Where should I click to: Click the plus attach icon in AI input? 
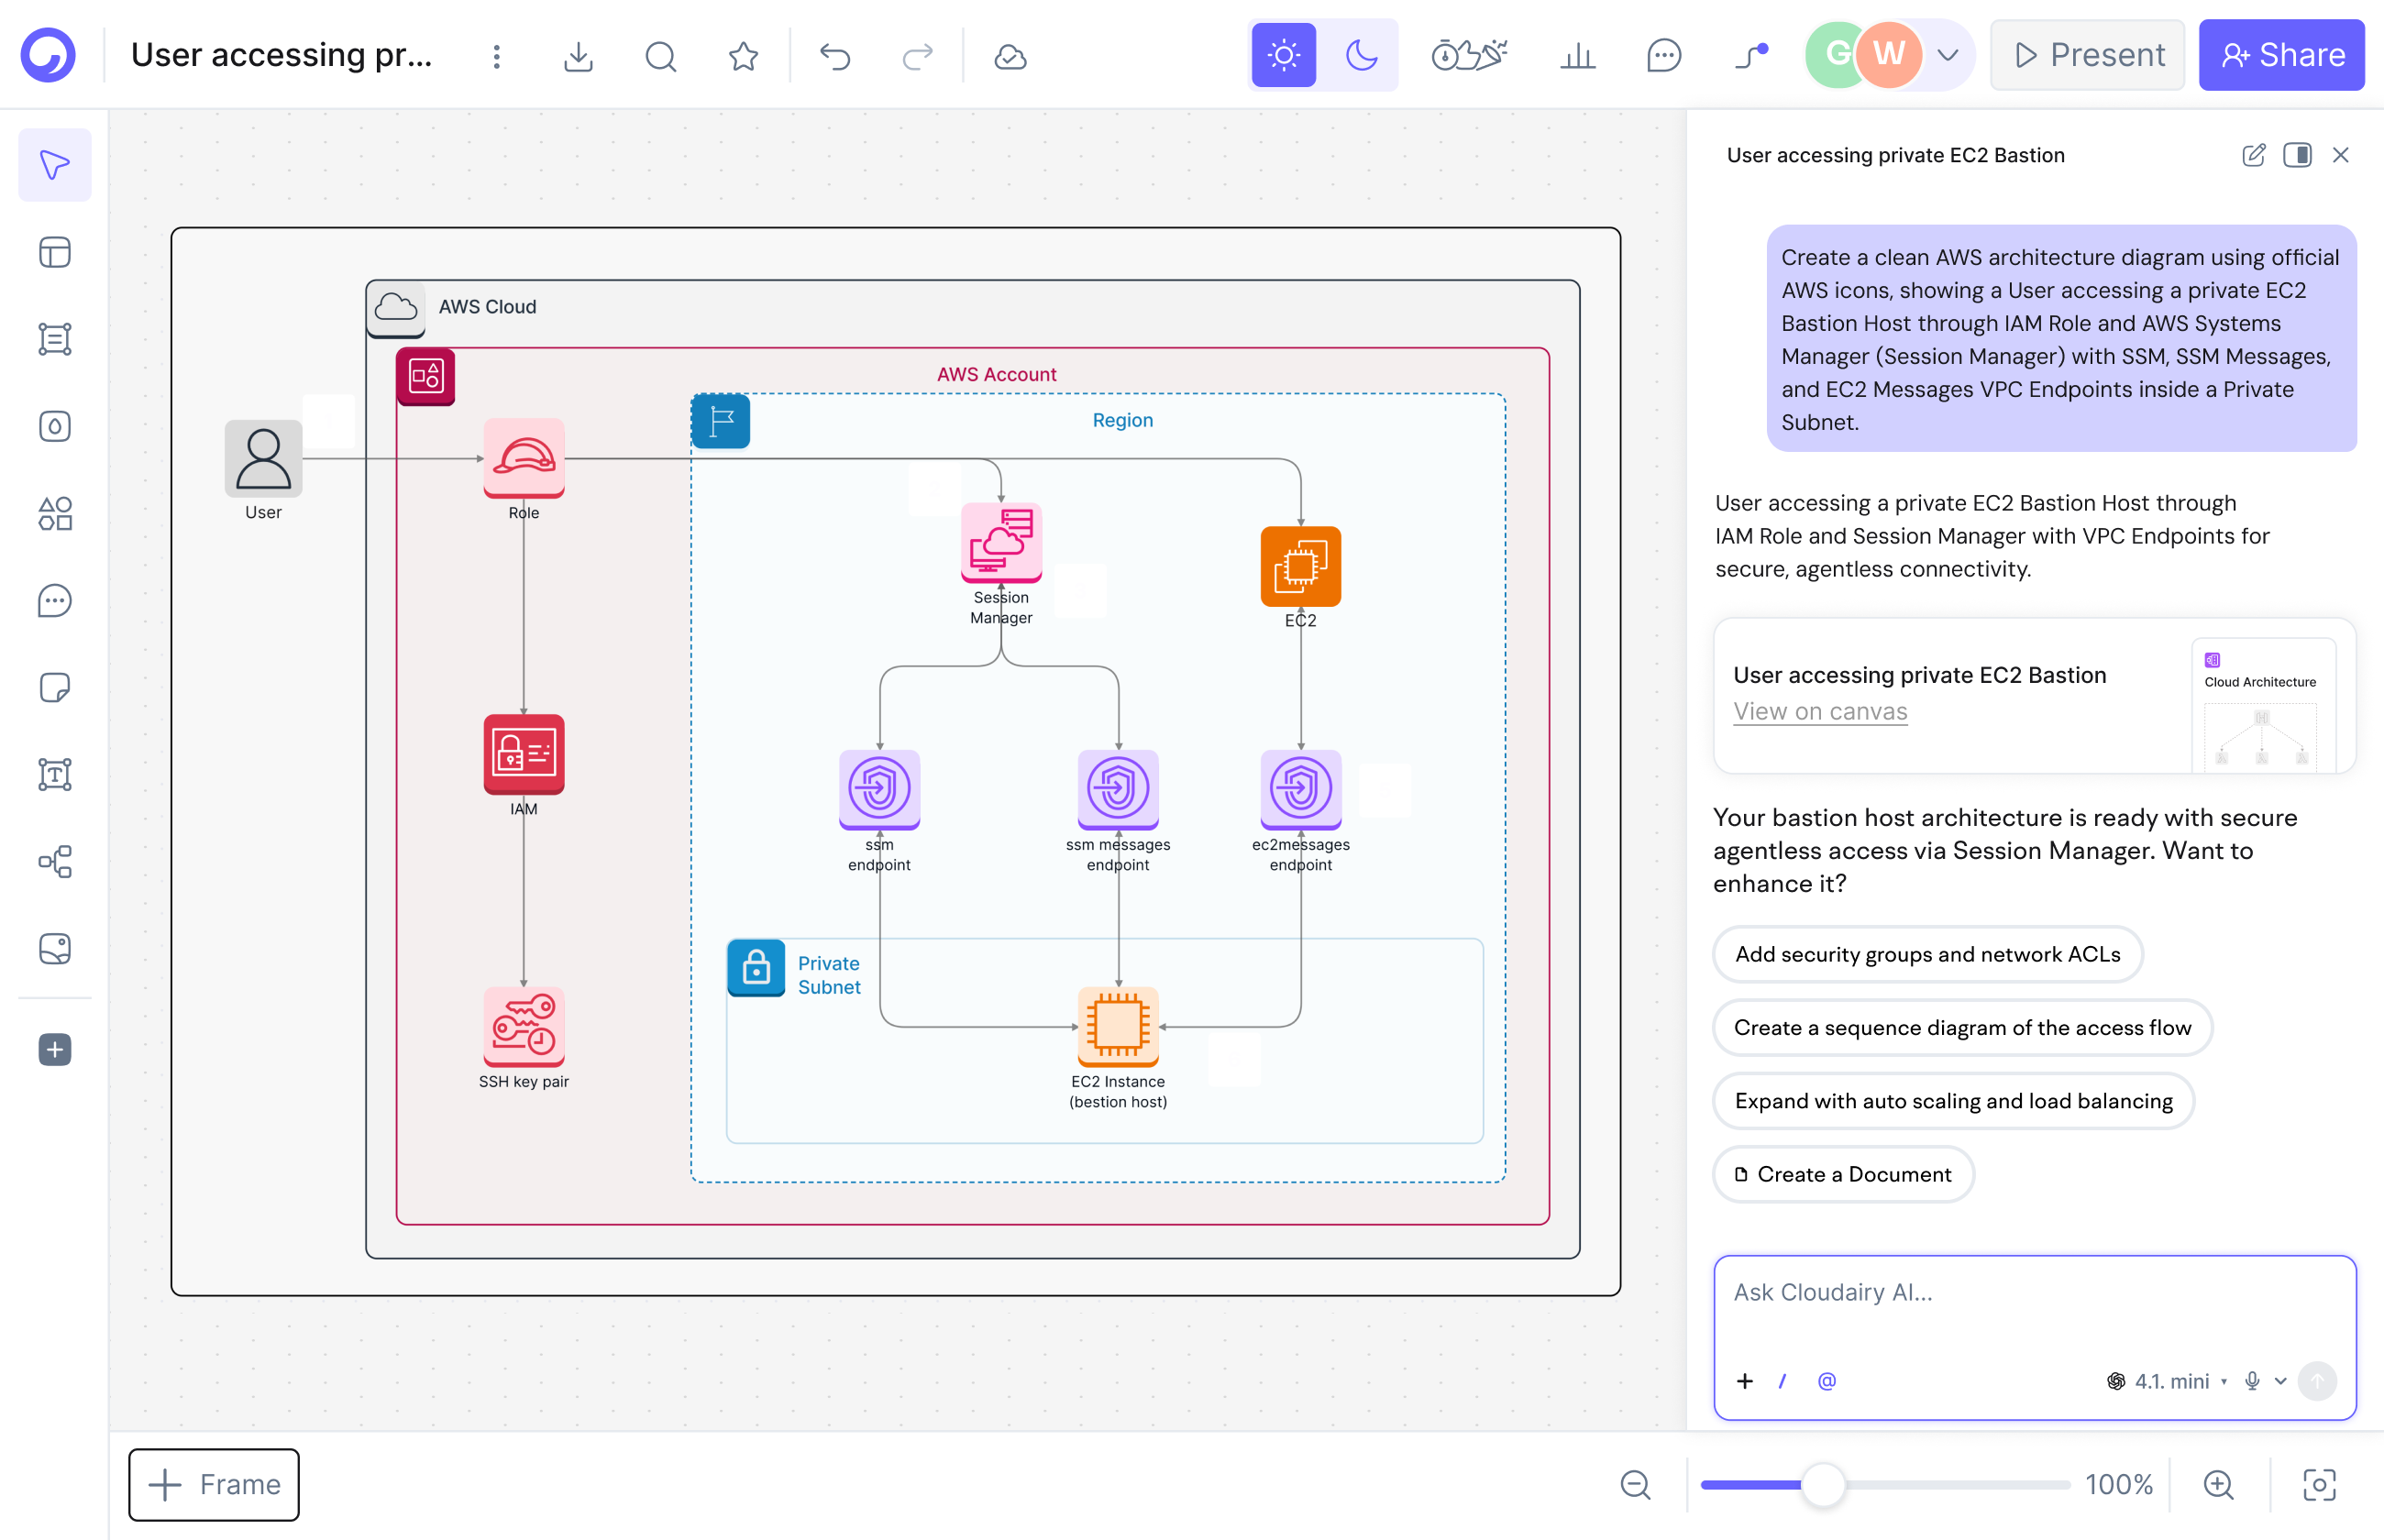coord(1744,1381)
